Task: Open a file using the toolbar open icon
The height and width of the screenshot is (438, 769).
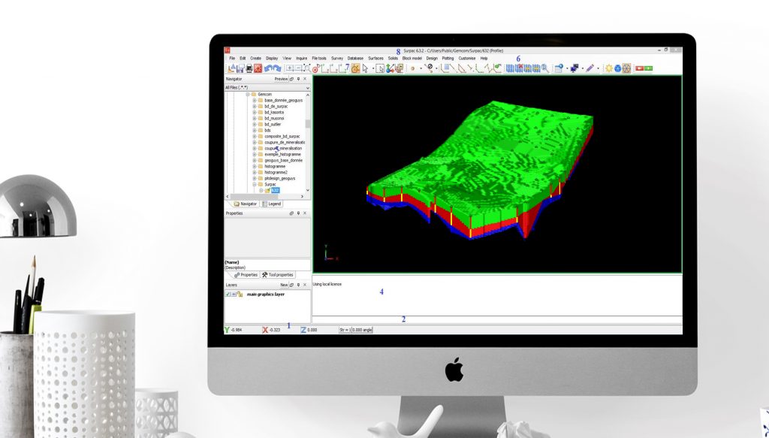Action: 231,68
